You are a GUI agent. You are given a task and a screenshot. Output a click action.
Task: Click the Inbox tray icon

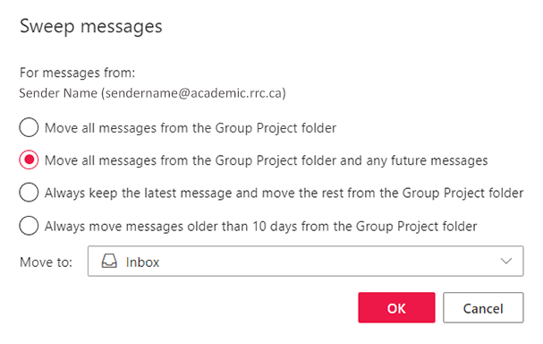[109, 261]
